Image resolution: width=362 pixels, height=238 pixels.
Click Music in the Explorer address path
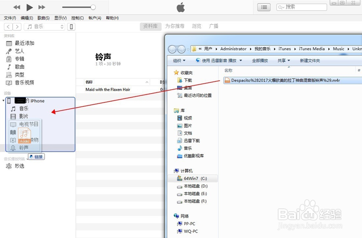(x=338, y=49)
